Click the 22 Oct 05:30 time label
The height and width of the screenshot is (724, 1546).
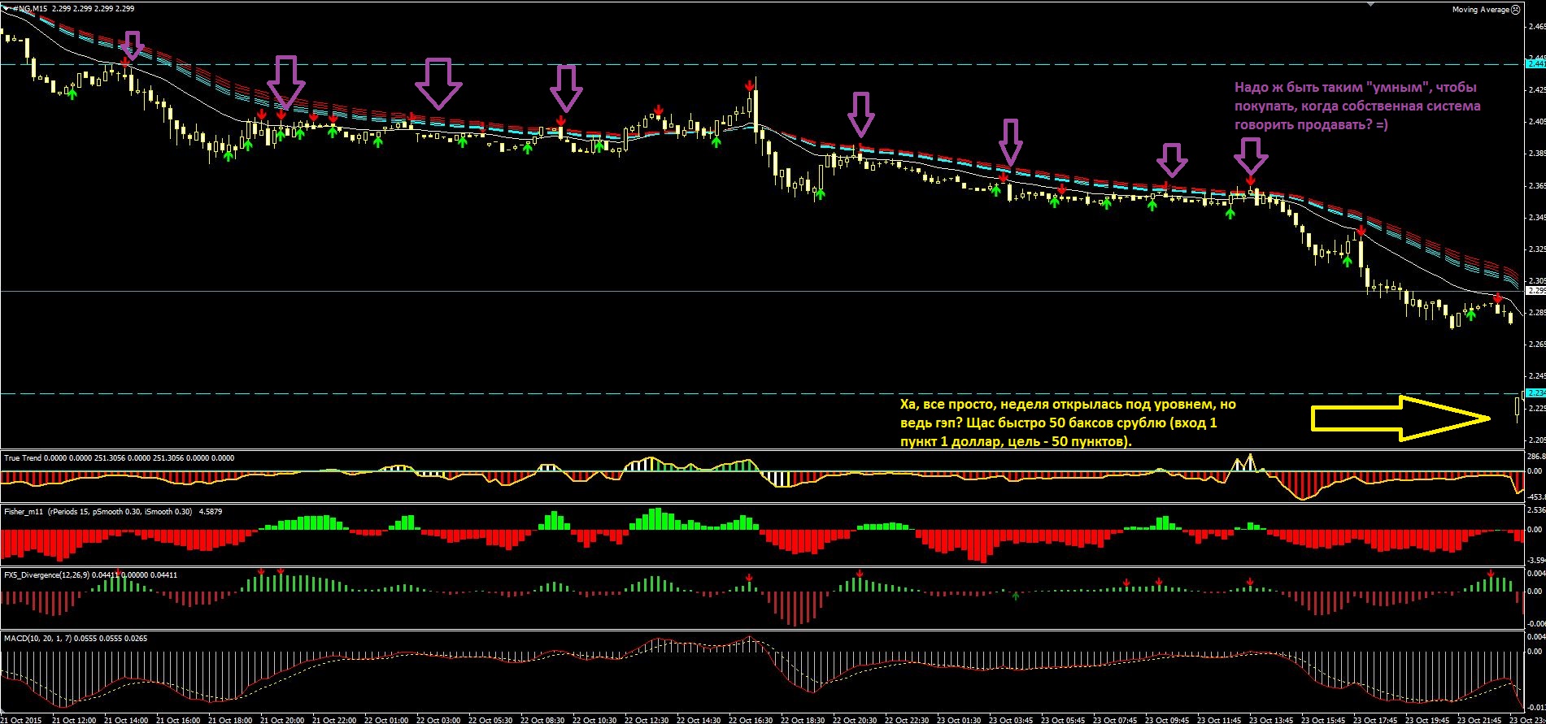[491, 720]
